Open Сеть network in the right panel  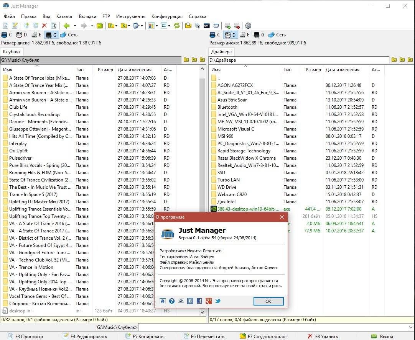[x=277, y=34]
